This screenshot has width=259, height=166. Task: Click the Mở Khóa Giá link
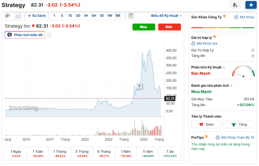click(204, 43)
